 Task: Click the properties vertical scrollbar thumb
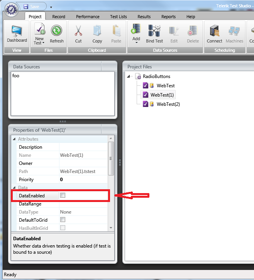tap(111, 158)
